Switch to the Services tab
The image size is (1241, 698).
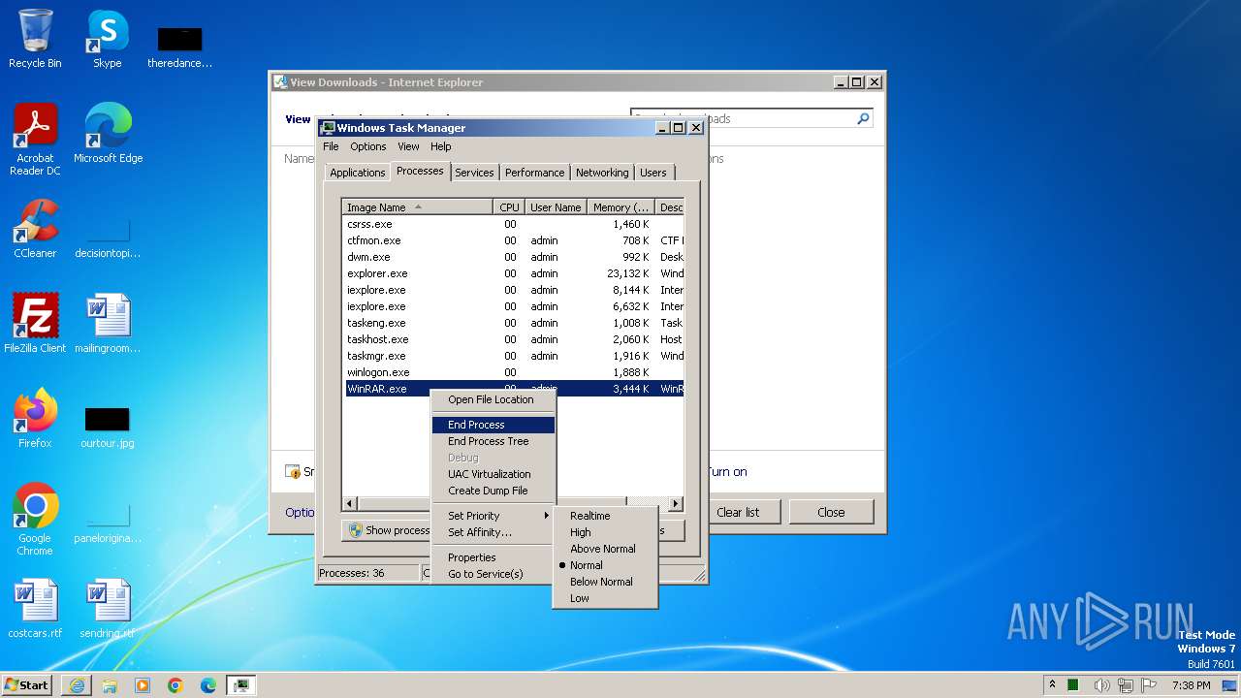[474, 173]
